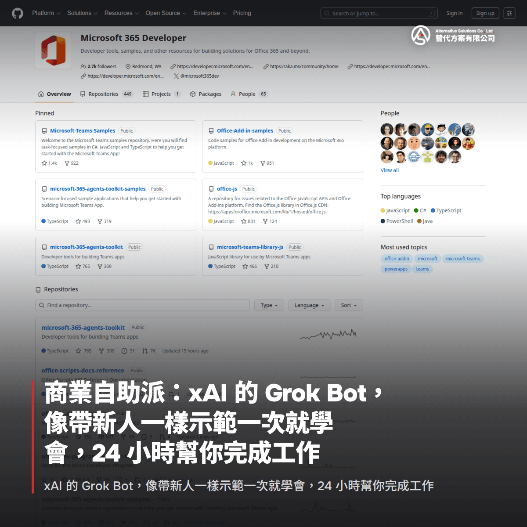Open the Type filter dropdown
This screenshot has width=527, height=527.
click(269, 305)
